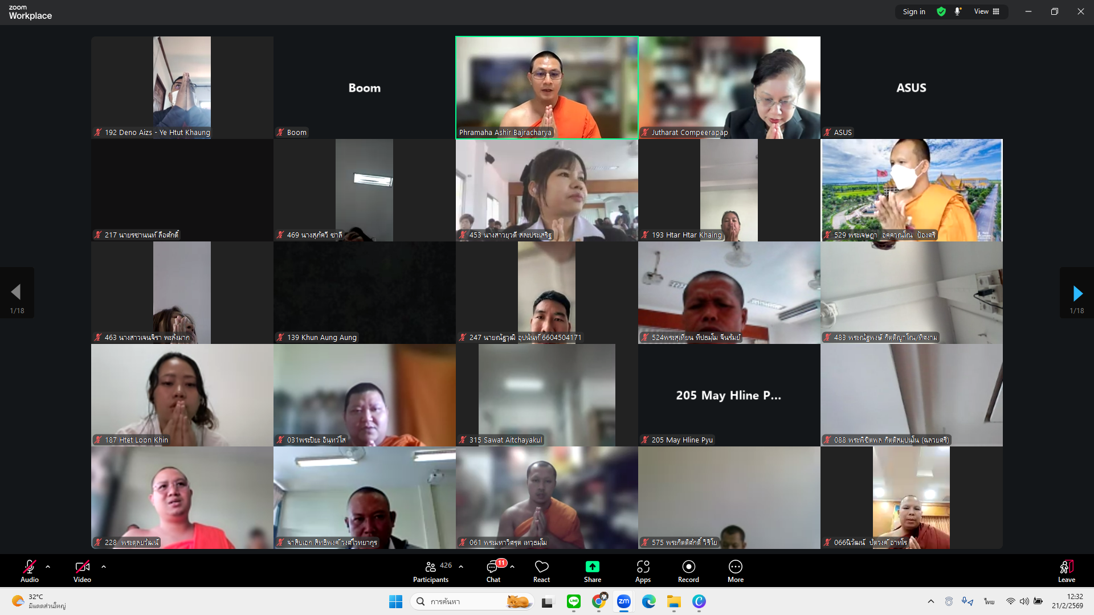Image resolution: width=1094 pixels, height=615 pixels.
Task: Open the More options icon
Action: tap(735, 567)
